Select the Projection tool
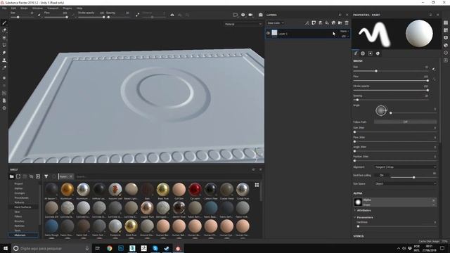The image size is (450, 253). coord(4,37)
